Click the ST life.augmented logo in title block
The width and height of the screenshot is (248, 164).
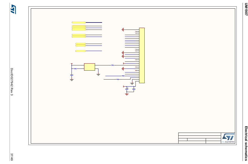pos(228,138)
